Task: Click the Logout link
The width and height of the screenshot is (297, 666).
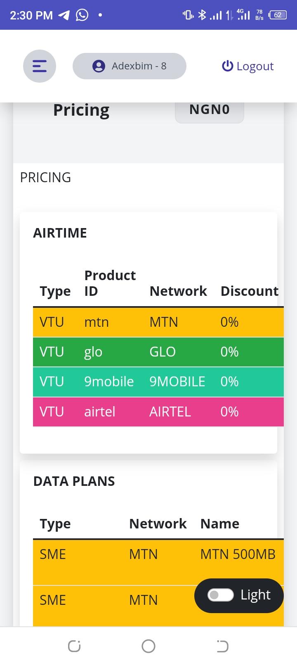Action: [255, 66]
